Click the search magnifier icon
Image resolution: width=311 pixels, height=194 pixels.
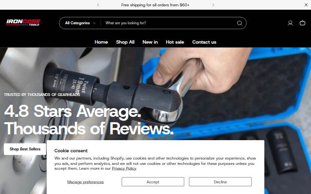point(240,23)
